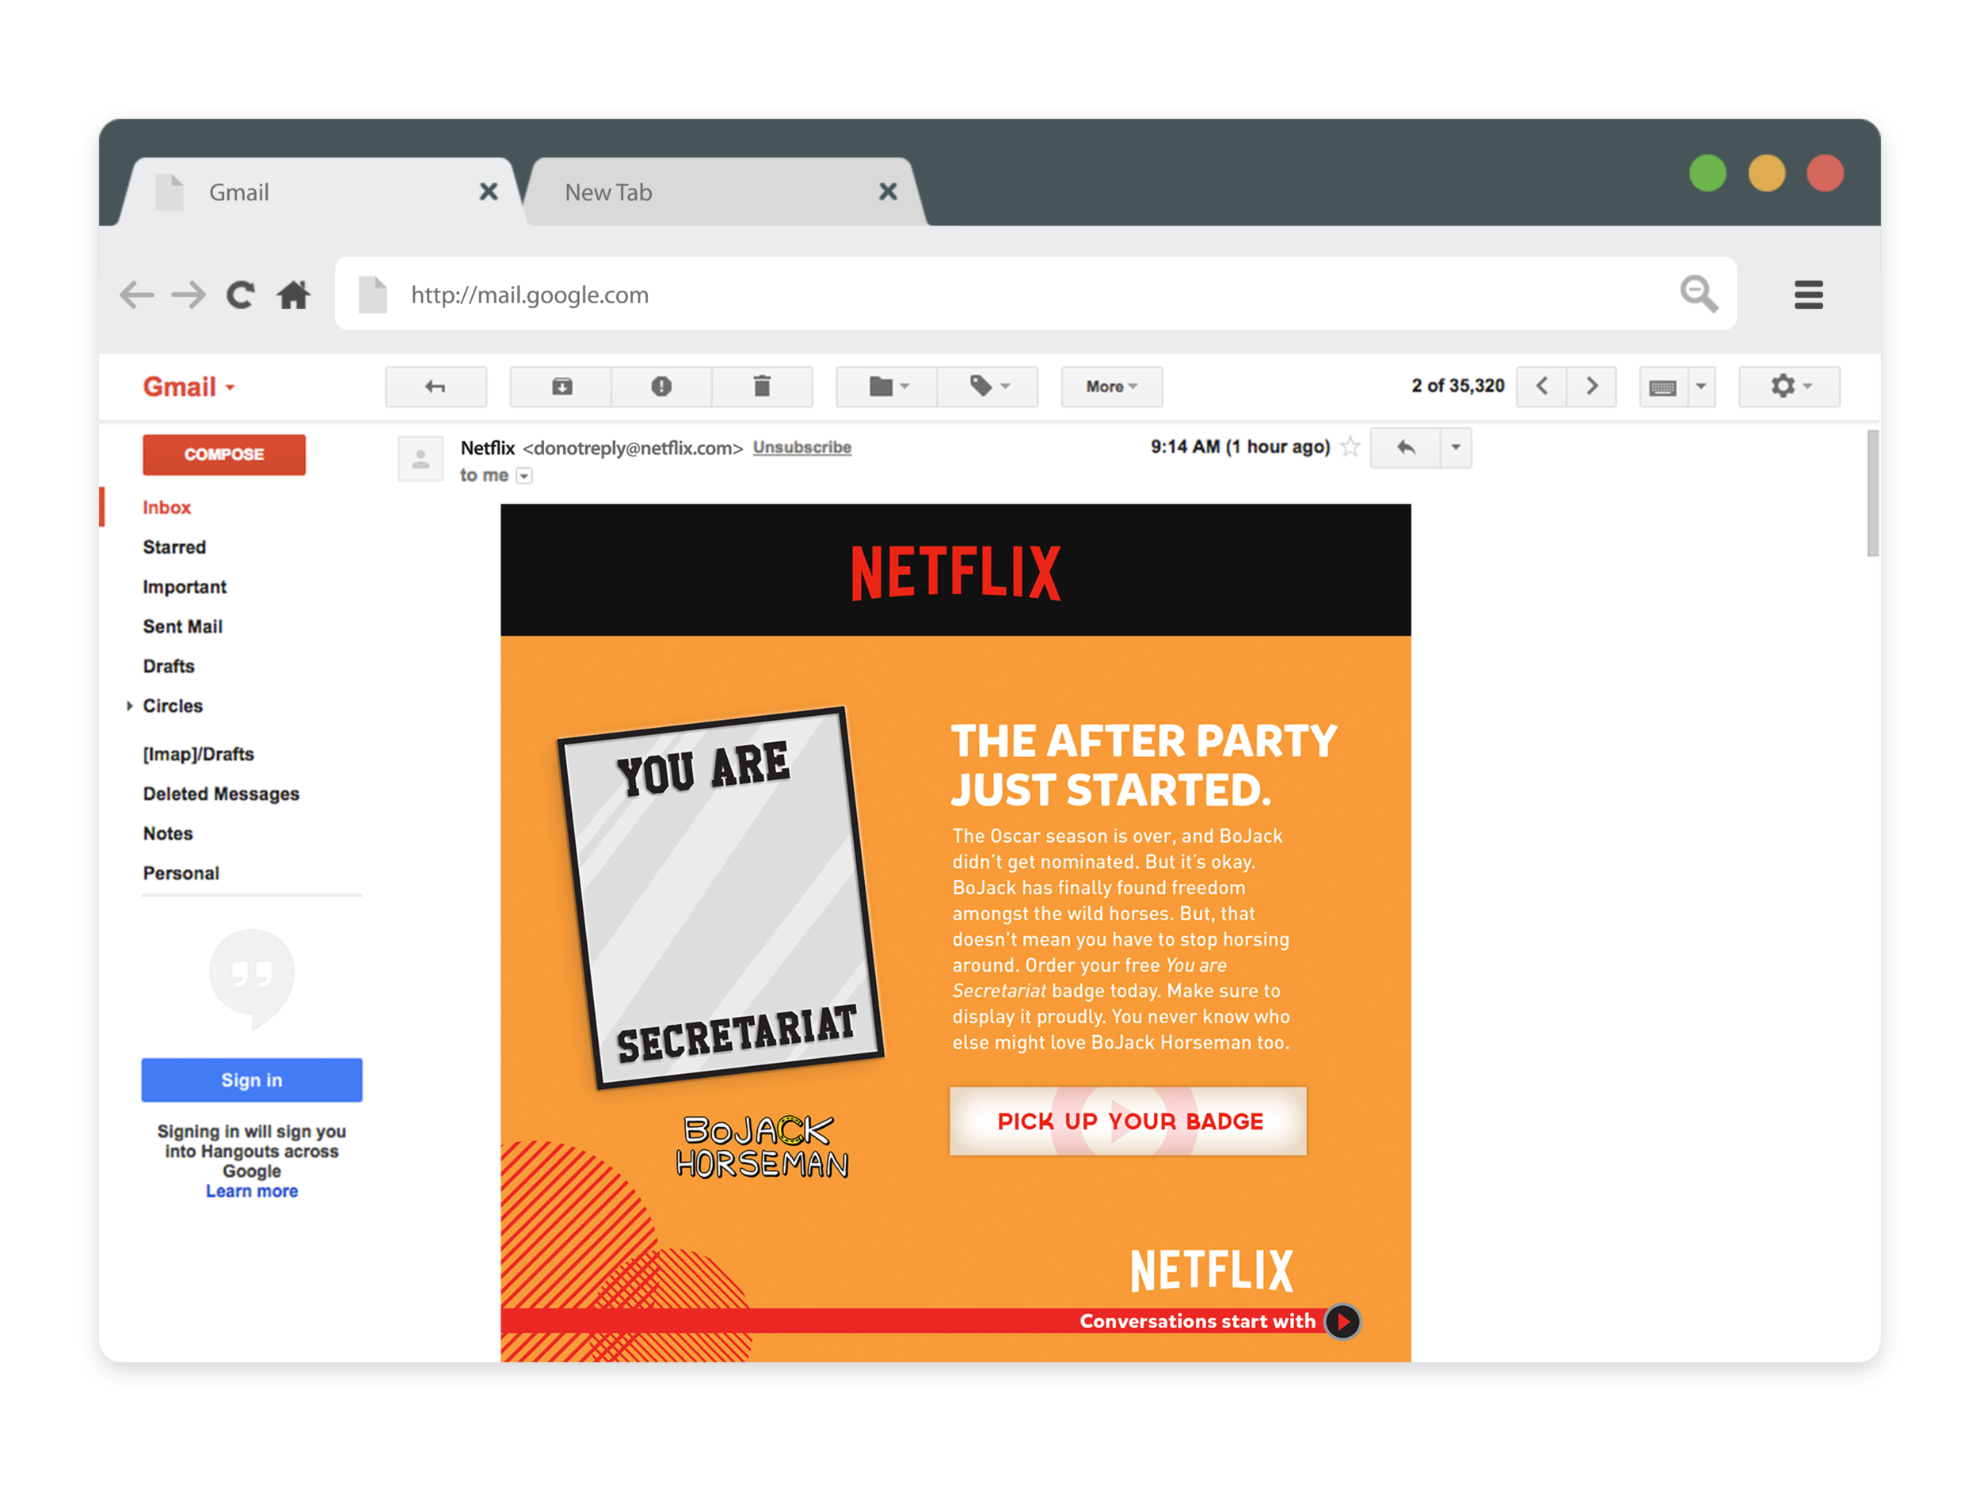Click the browser back arrow
The width and height of the screenshot is (1980, 1485).
[x=137, y=295]
